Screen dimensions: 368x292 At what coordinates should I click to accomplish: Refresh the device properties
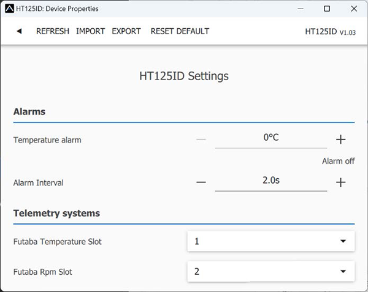(53, 31)
